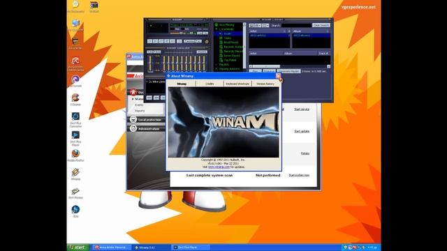
Task: Click Avira Overview home icon
Action: [x=133, y=92]
